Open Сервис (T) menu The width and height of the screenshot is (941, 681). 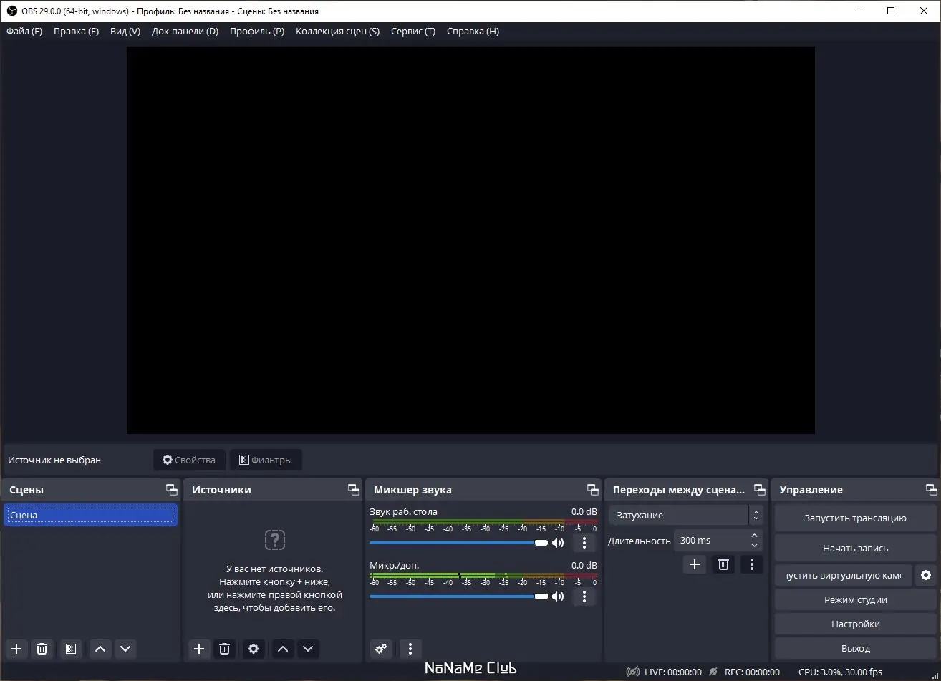pos(413,32)
